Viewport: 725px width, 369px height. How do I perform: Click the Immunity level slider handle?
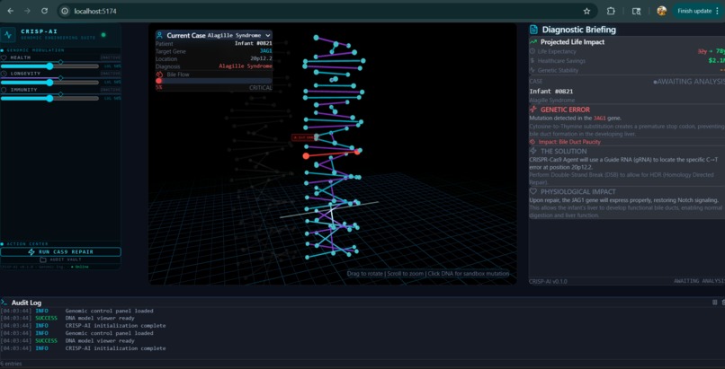[x=49, y=98]
